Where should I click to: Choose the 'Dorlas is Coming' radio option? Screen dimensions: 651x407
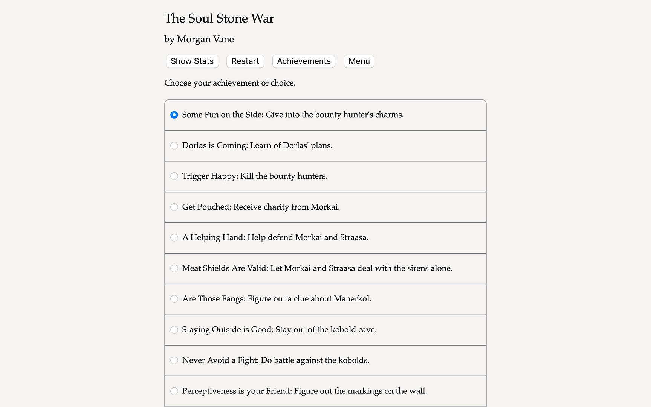coord(174,145)
